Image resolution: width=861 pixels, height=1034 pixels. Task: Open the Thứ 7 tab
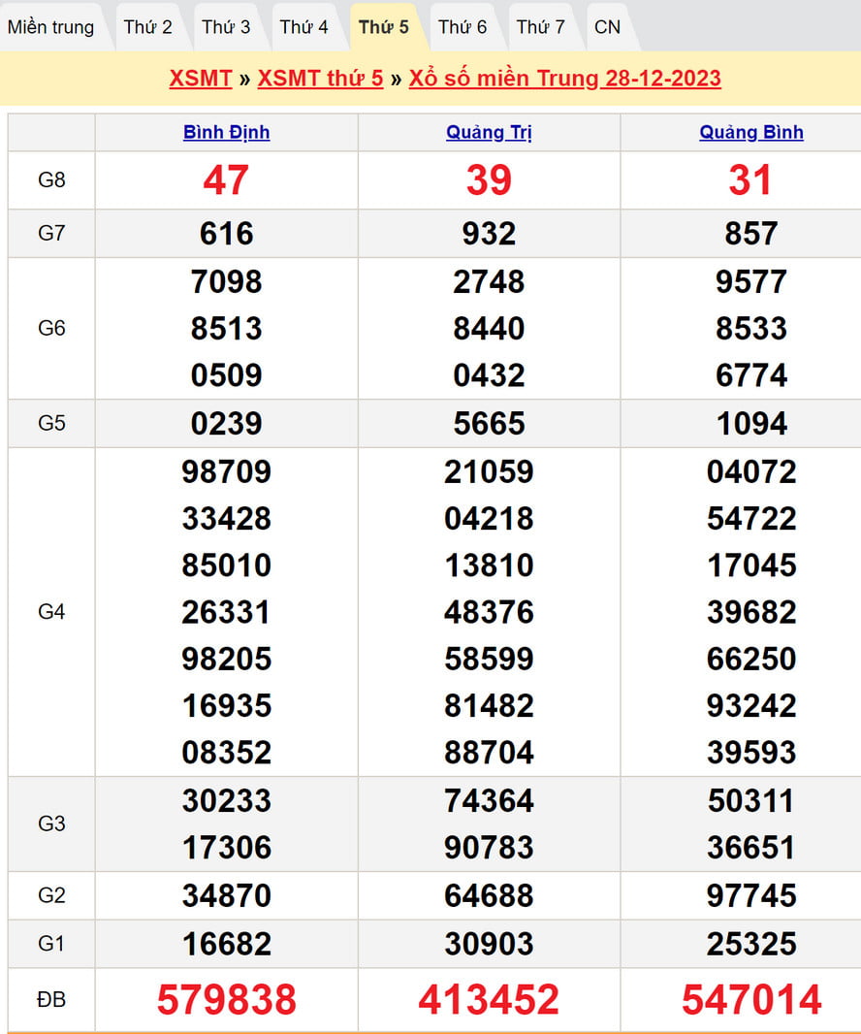click(x=540, y=27)
